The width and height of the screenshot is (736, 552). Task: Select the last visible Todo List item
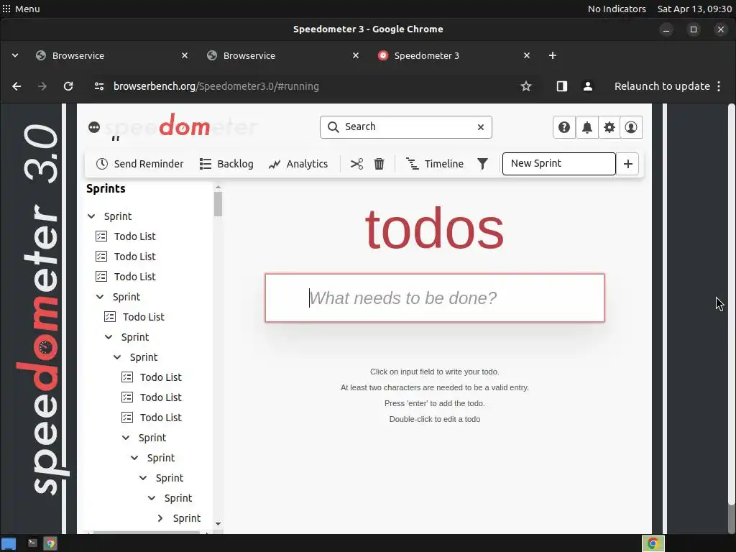152,418
